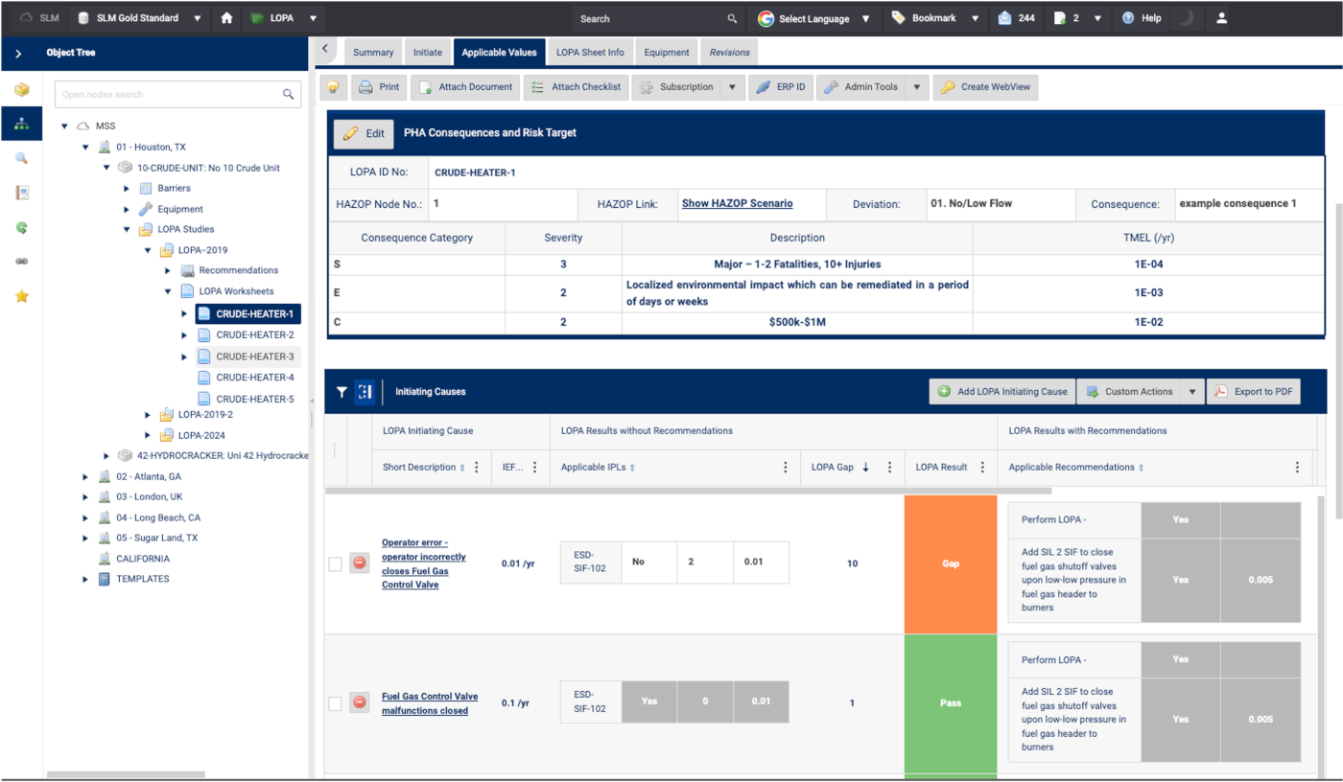Expand the CRUDE-HEATER-2 tree node
Viewport: 1343px width, 782px height.
[185, 335]
